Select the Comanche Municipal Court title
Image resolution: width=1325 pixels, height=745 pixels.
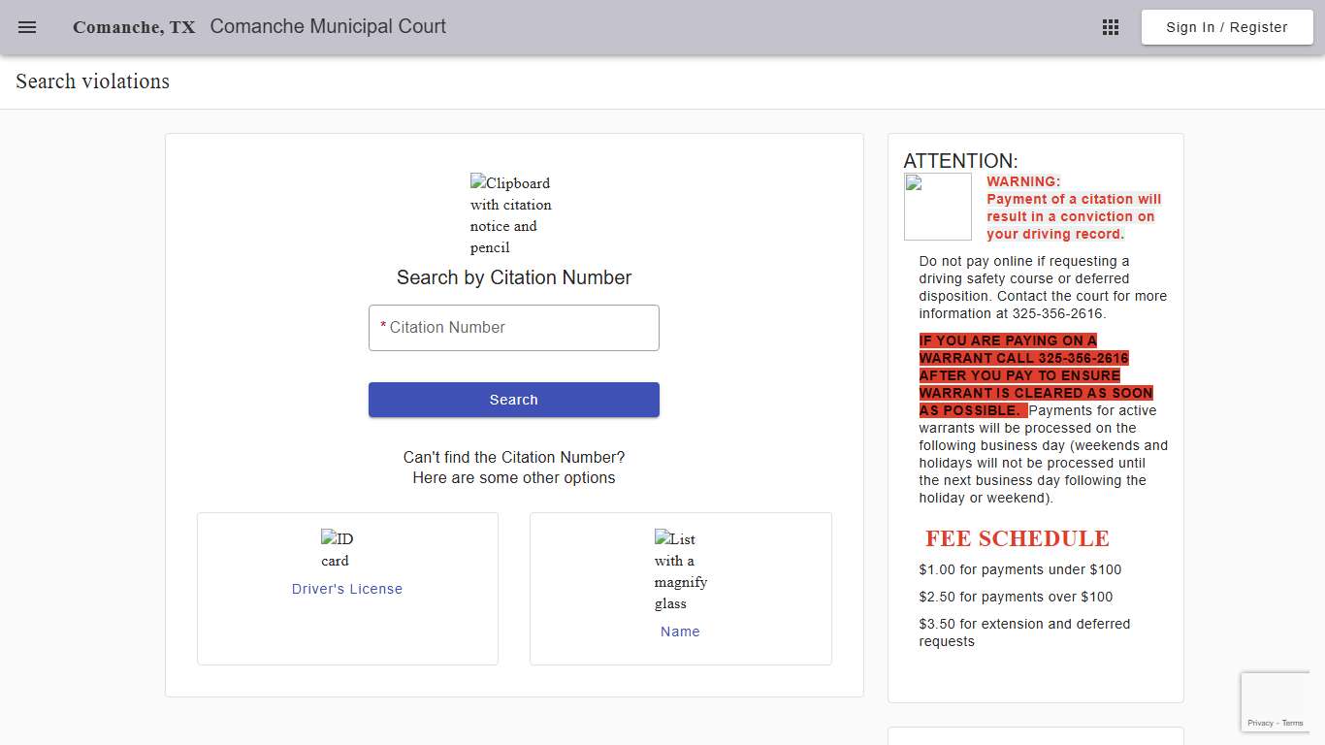pos(328,27)
